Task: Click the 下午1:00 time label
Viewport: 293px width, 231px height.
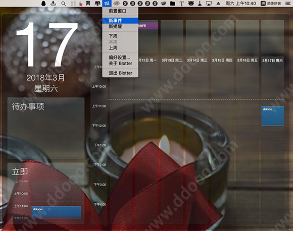Action: point(100,145)
